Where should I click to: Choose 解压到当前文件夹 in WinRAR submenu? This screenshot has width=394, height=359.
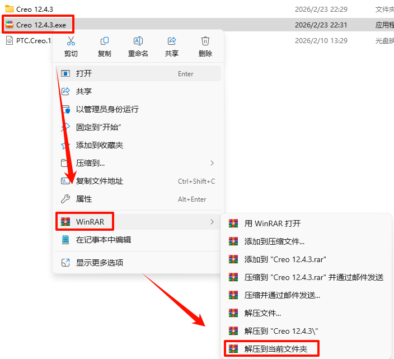point(271,349)
